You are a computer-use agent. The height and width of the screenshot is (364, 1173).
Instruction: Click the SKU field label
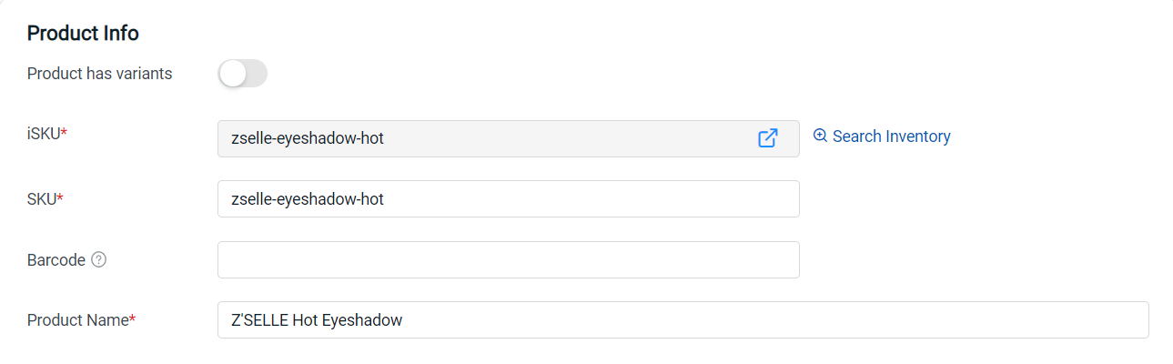[42, 198]
